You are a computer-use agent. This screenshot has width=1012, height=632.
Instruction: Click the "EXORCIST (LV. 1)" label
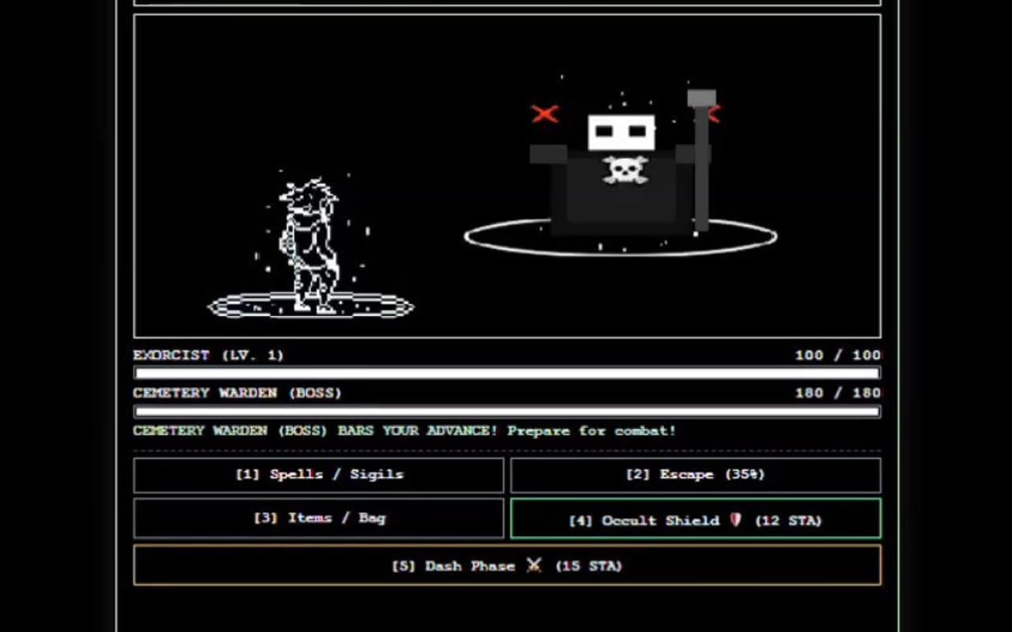click(x=208, y=355)
